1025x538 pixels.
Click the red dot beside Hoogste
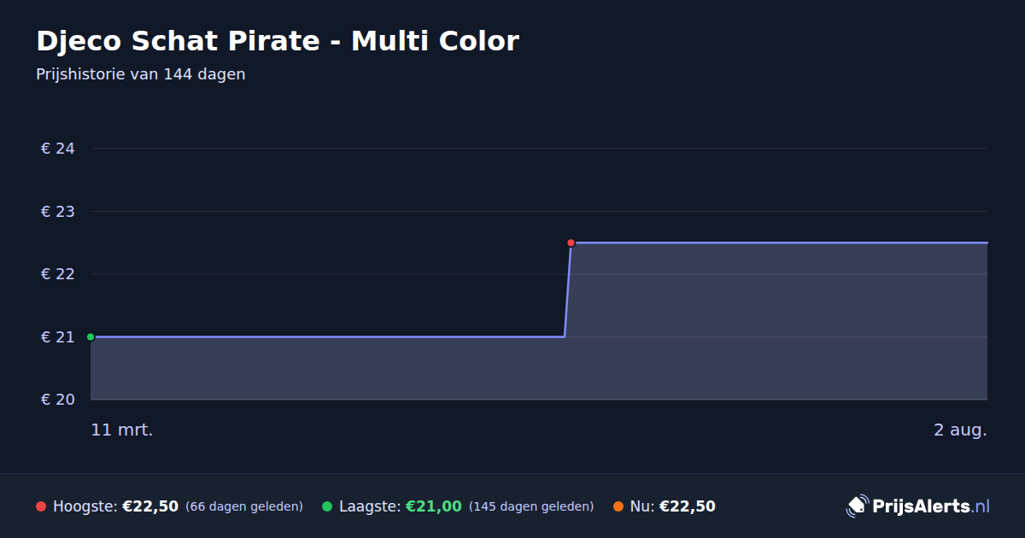41,506
